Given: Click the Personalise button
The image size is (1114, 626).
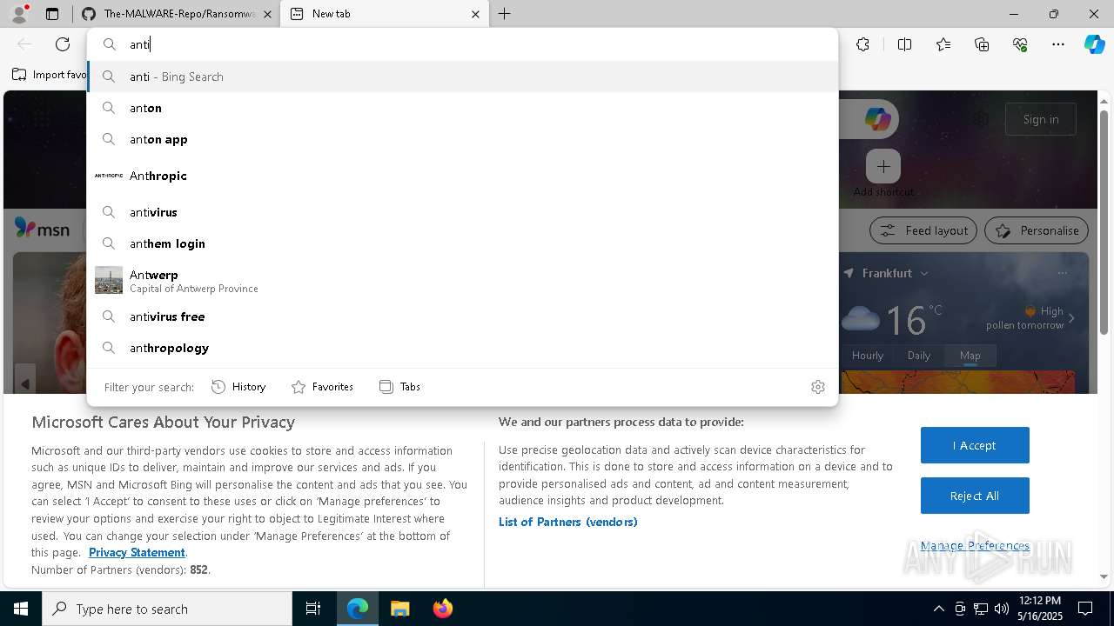Looking at the screenshot, I should pyautogui.click(x=1037, y=230).
